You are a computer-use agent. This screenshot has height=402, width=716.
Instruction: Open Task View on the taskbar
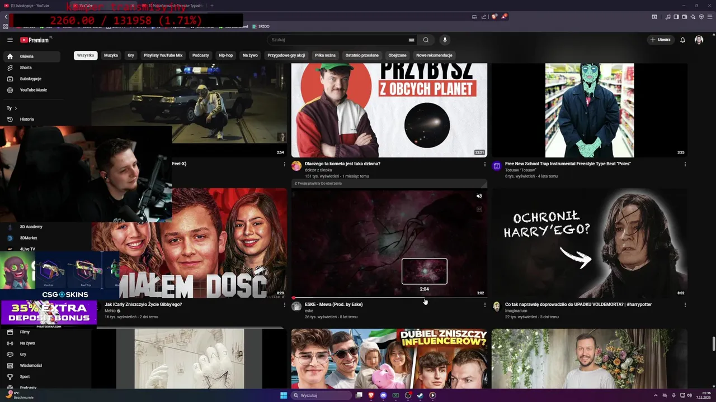[359, 395]
